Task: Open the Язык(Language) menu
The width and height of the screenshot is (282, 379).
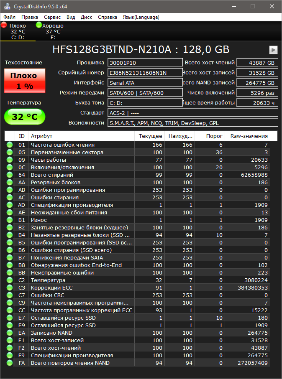Action: pyautogui.click(x=141, y=17)
